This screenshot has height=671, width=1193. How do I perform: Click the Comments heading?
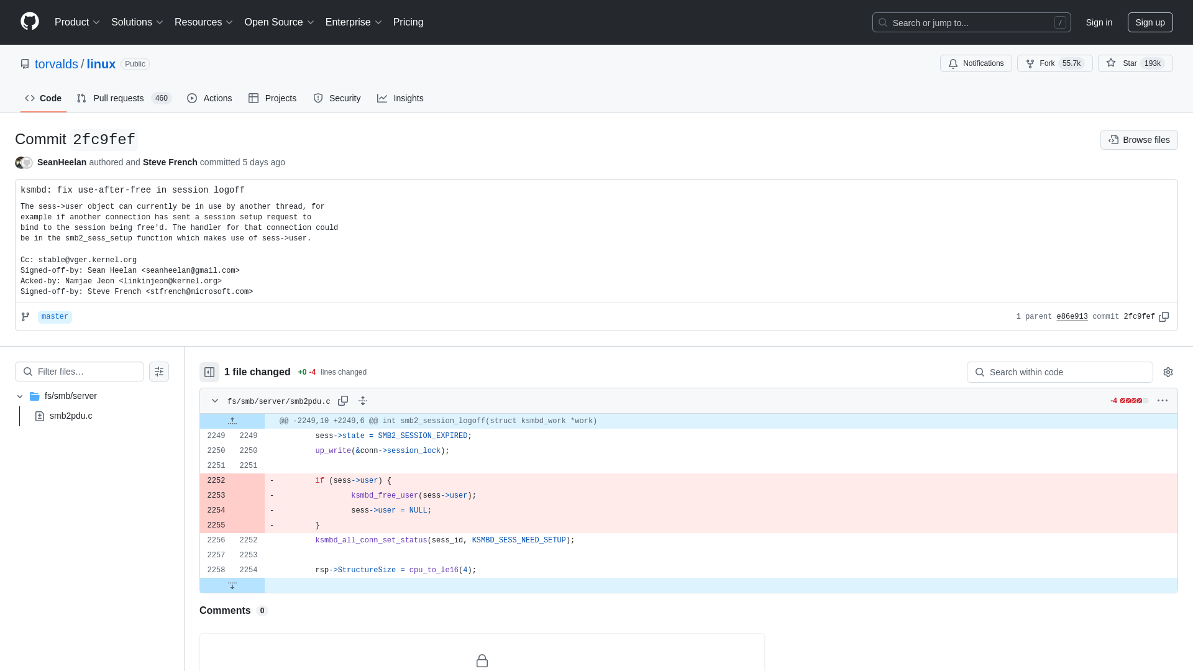(225, 611)
